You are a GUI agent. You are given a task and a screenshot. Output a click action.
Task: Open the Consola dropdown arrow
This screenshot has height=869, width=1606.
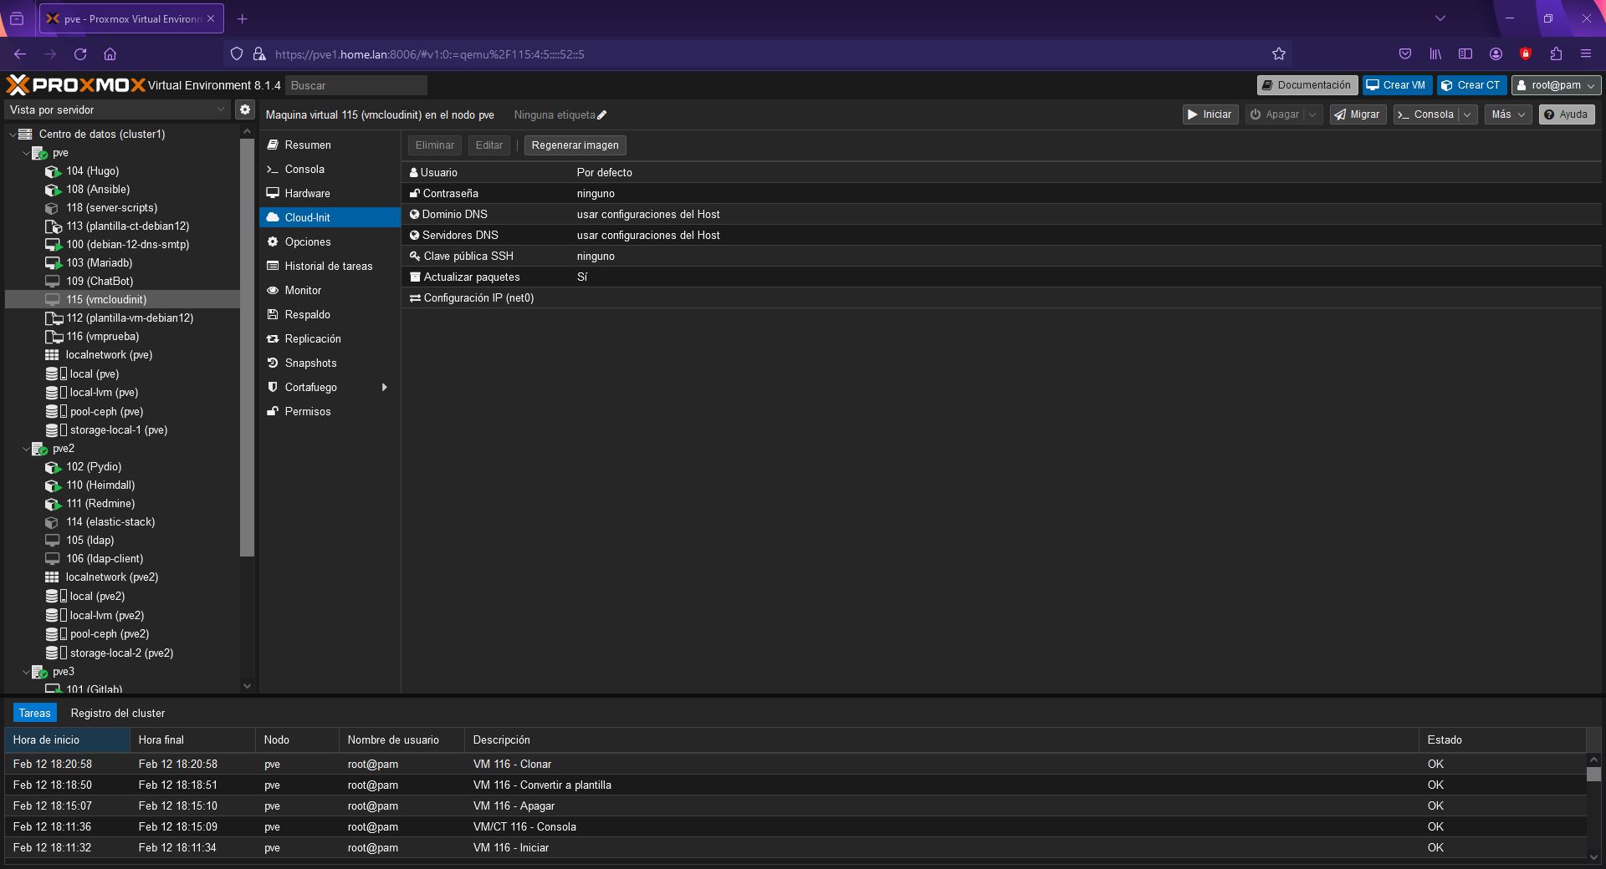coord(1467,114)
